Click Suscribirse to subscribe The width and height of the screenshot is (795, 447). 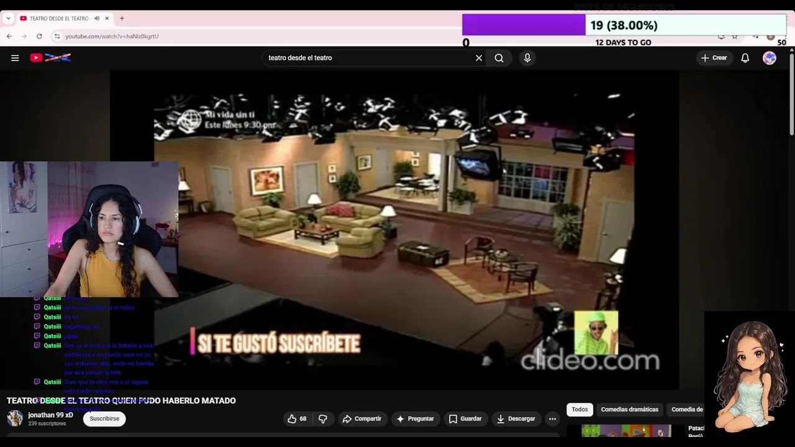click(x=104, y=418)
